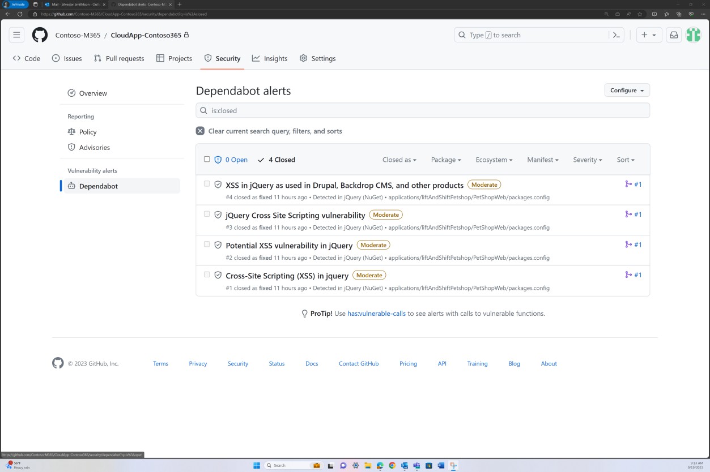Open the global navigation hamburger menu

coord(16,35)
